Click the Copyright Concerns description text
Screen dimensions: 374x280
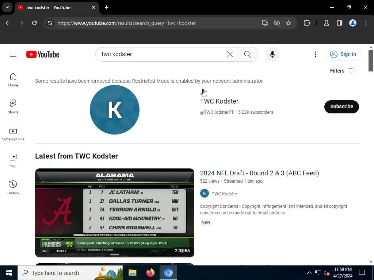tap(274, 210)
